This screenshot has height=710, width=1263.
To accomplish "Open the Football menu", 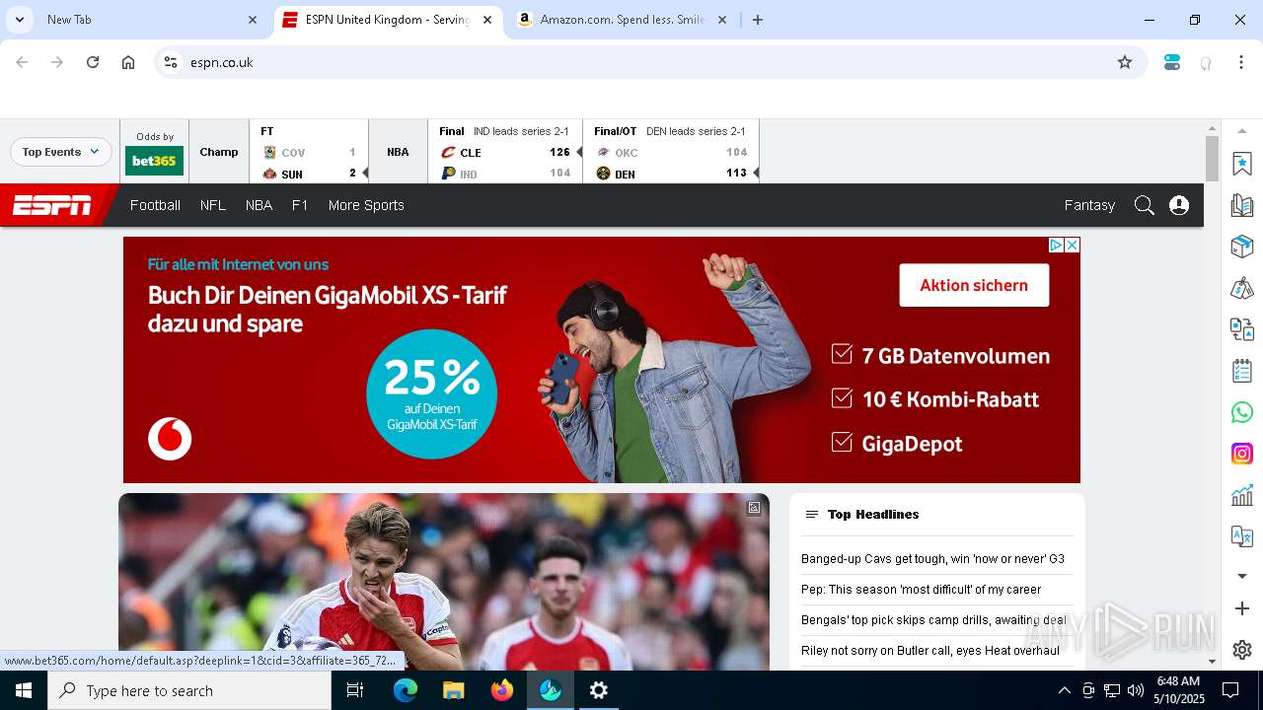I will coord(155,205).
